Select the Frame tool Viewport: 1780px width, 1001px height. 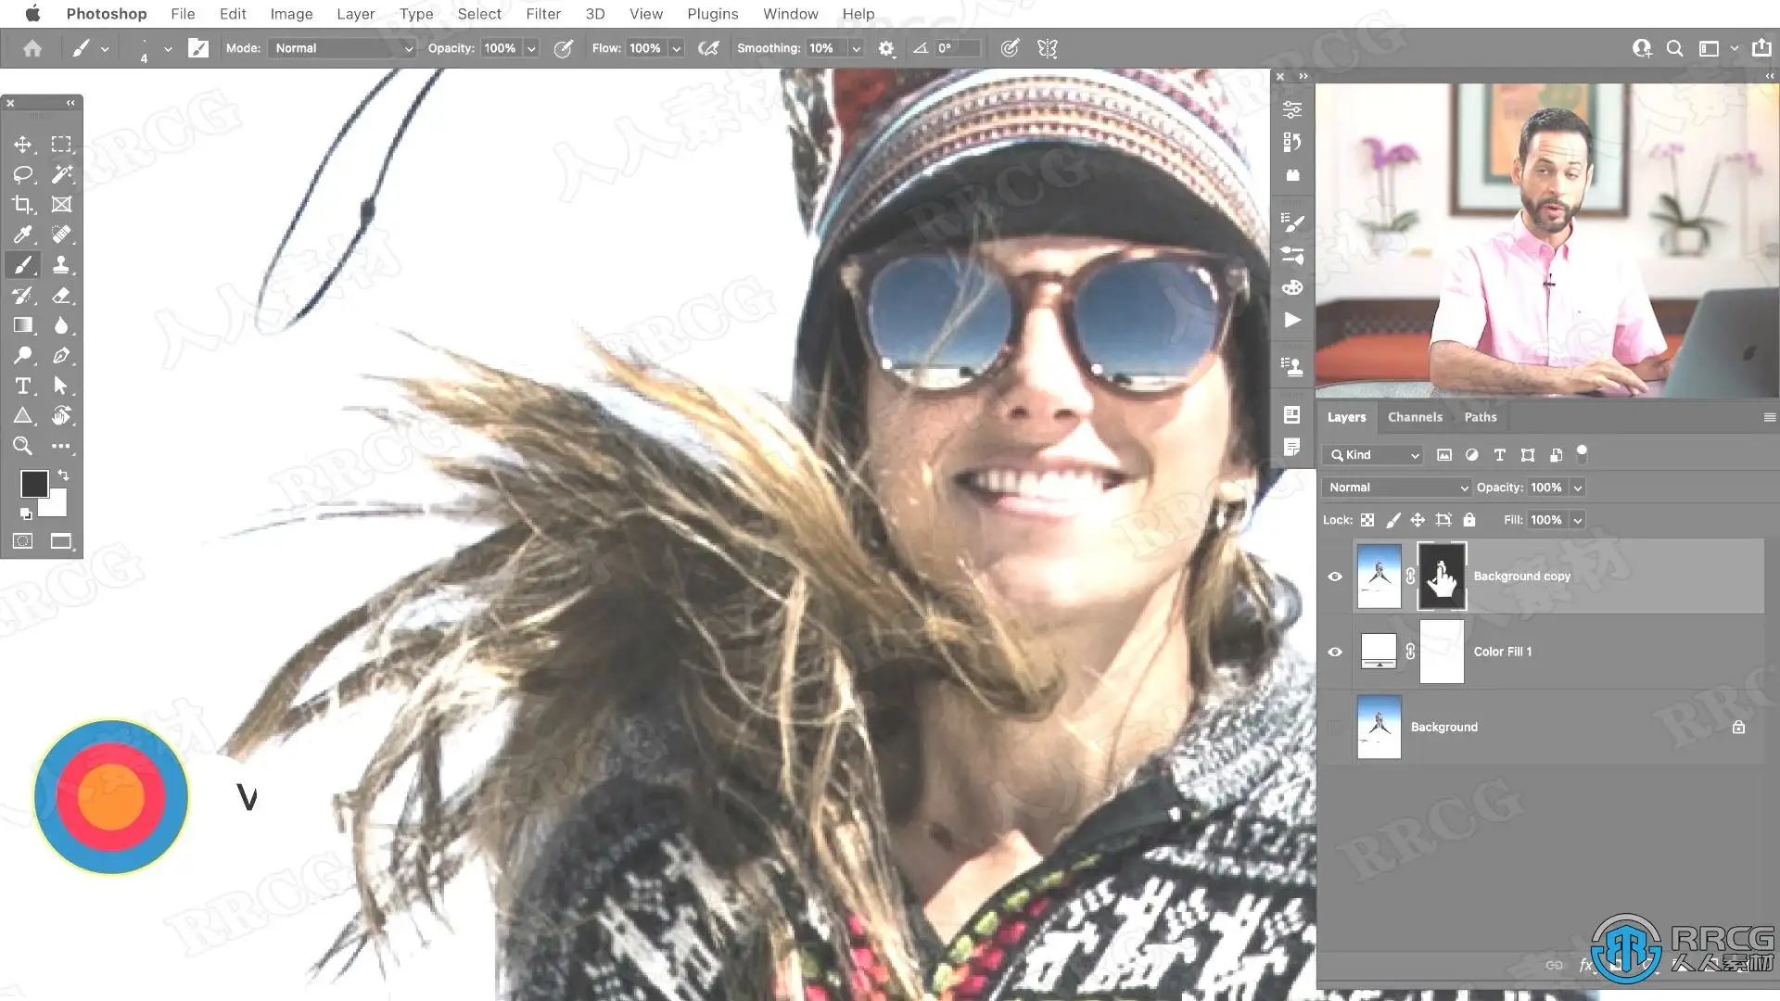coord(61,204)
